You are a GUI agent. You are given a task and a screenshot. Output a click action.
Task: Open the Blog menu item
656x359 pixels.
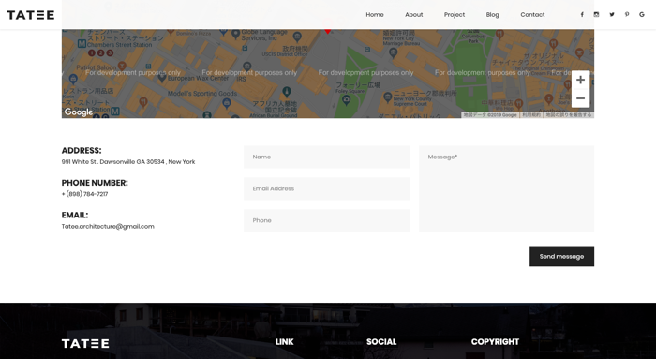(x=492, y=15)
